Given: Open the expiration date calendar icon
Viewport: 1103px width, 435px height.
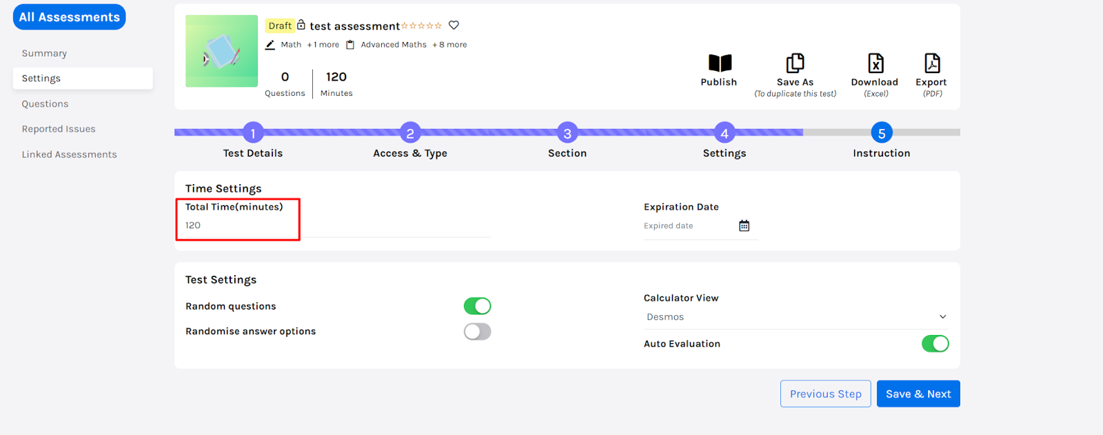Looking at the screenshot, I should click(744, 226).
